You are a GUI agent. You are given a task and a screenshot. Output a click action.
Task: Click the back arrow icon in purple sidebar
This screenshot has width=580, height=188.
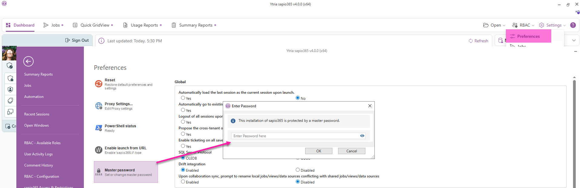[x=28, y=61]
